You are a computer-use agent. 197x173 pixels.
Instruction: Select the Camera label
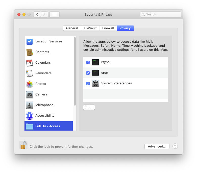click(41, 94)
